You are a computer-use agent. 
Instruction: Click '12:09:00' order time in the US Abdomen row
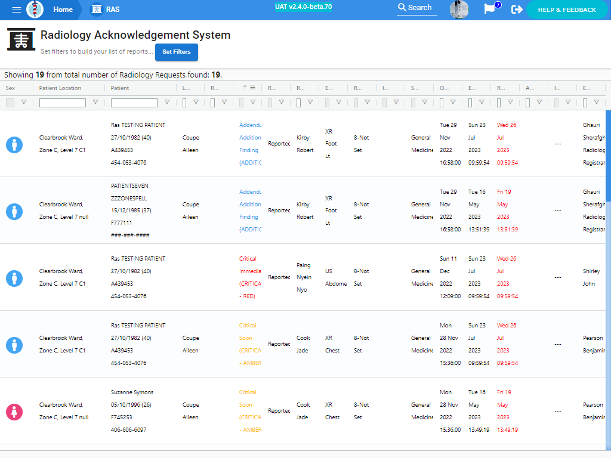pos(450,296)
